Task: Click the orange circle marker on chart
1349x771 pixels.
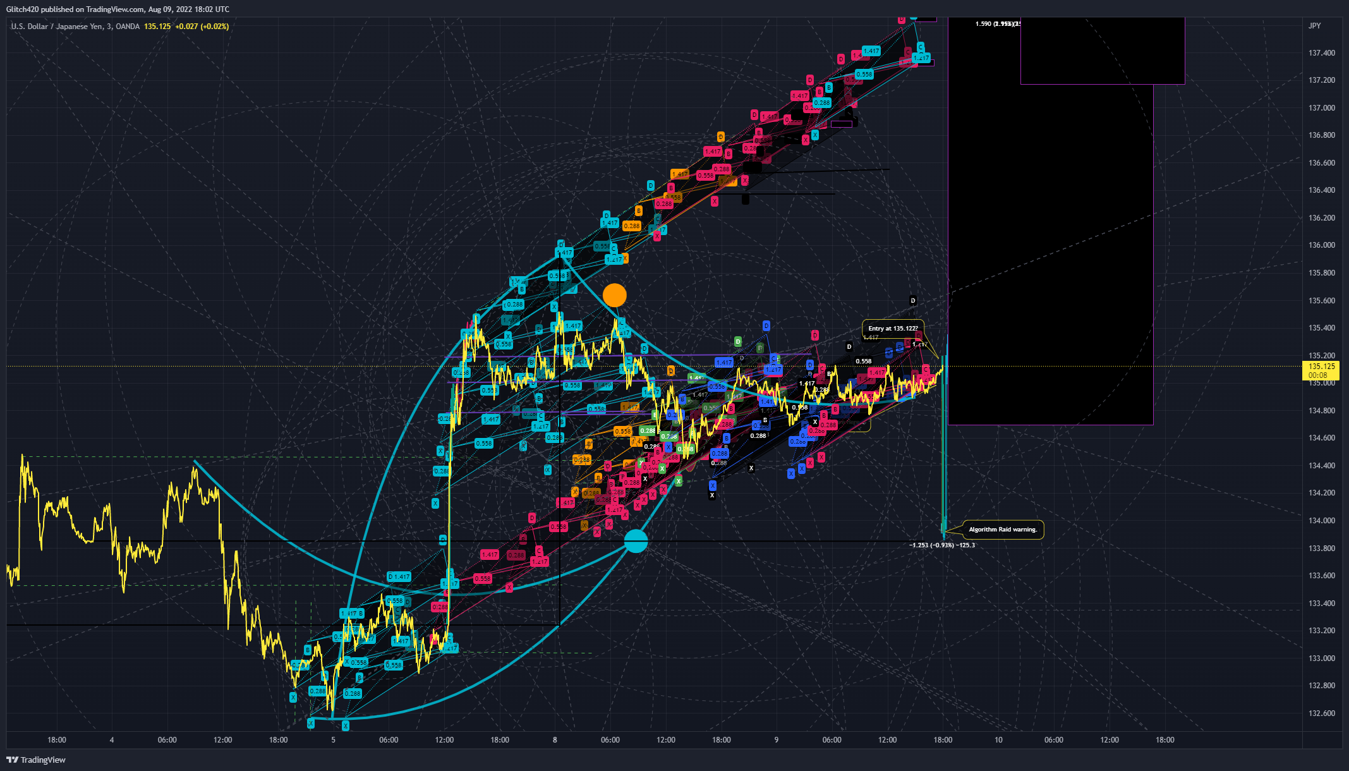Action: tap(614, 295)
